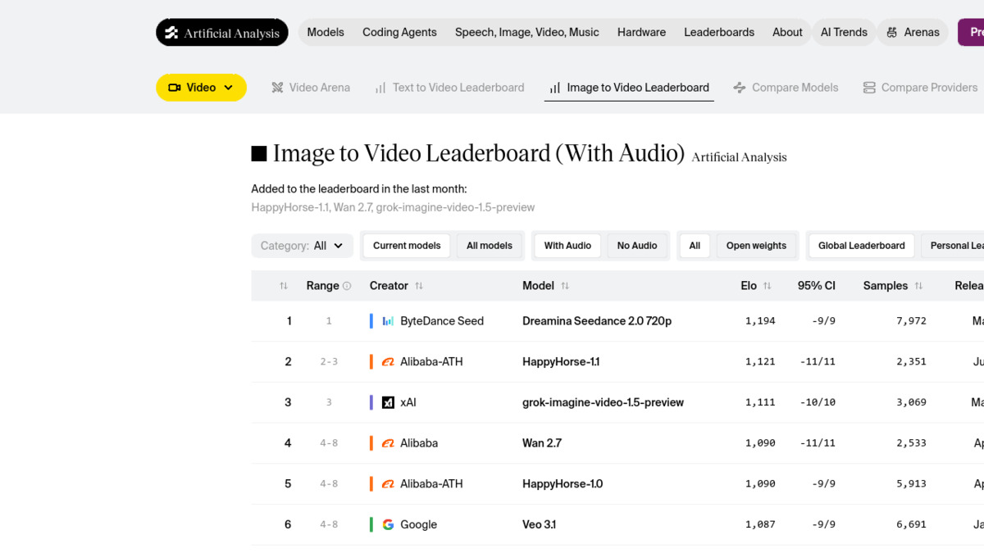Viewport: 984px width, 553px height.
Task: Open Dreamina Seedance 2.0 720p model
Action: (x=597, y=321)
